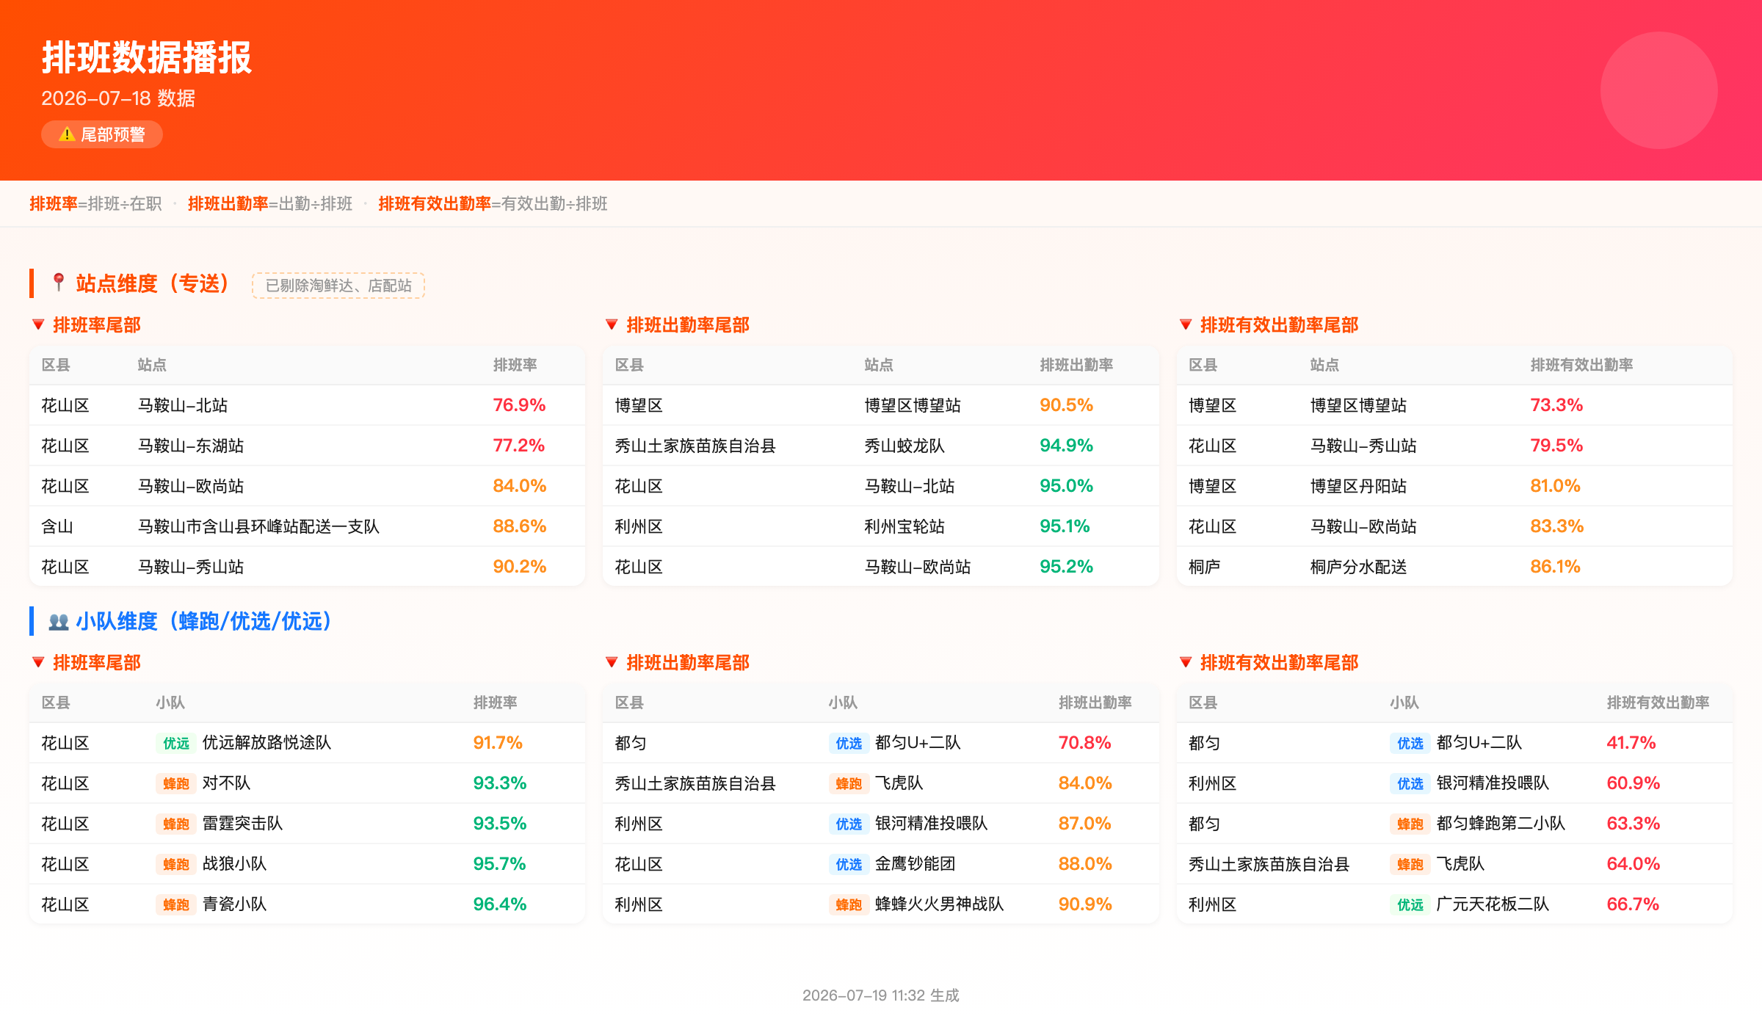Click the 排班数据播报 page title
This screenshot has height=1016, width=1762.
pyautogui.click(x=147, y=57)
